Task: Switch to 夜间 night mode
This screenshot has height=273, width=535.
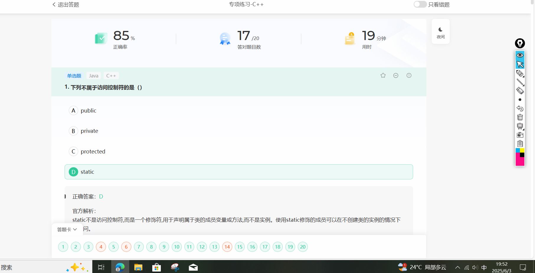Action: [440, 31]
